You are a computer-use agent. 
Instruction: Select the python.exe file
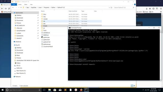click(x=46, y=37)
